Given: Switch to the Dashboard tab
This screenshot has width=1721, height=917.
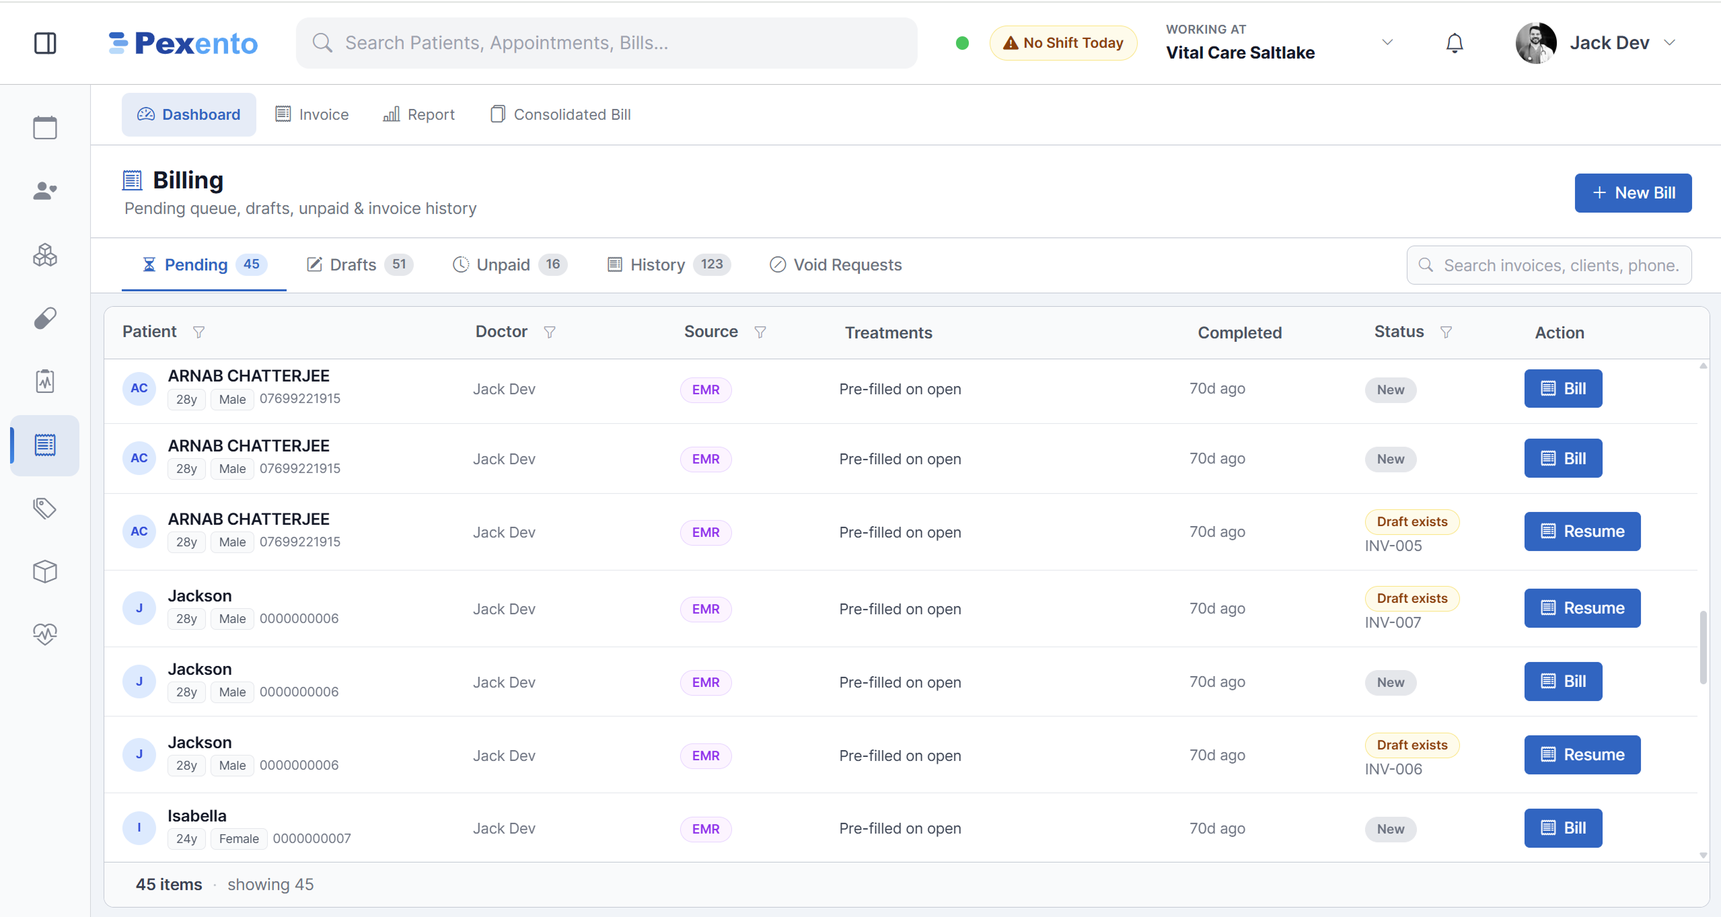Looking at the screenshot, I should coord(188,114).
